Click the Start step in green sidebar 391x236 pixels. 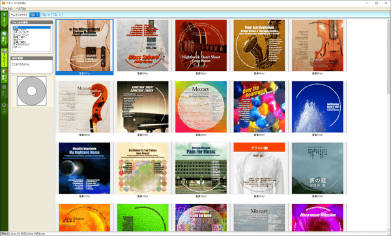pyautogui.click(x=5, y=20)
